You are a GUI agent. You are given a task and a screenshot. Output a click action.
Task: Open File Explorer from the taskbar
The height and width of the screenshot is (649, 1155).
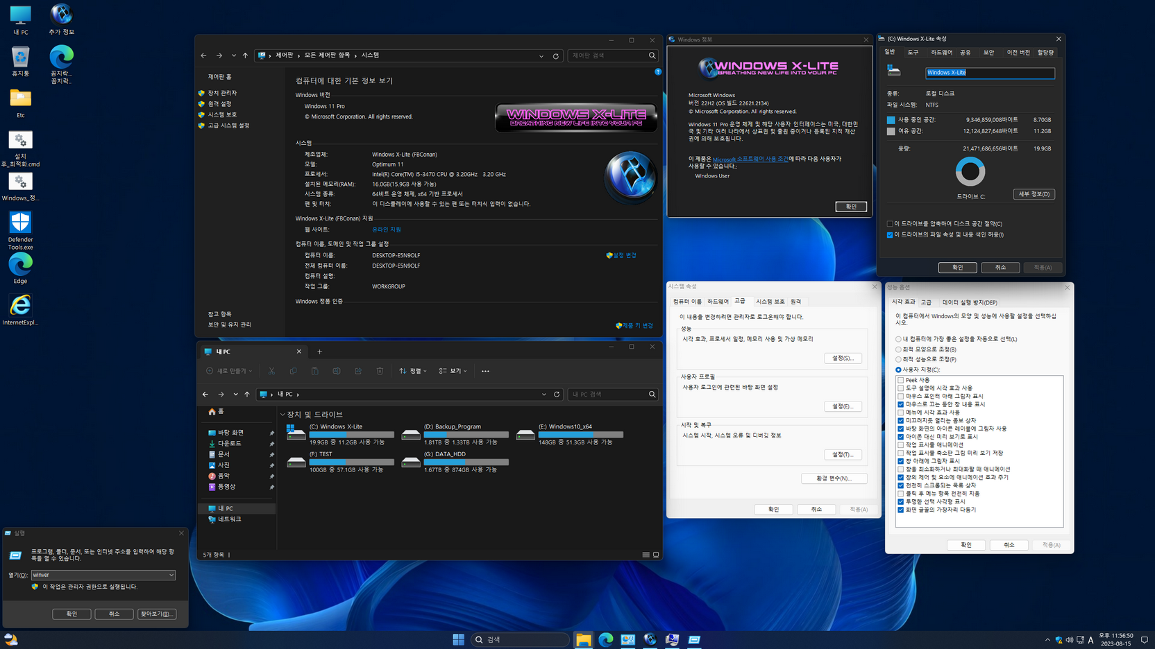pos(584,639)
